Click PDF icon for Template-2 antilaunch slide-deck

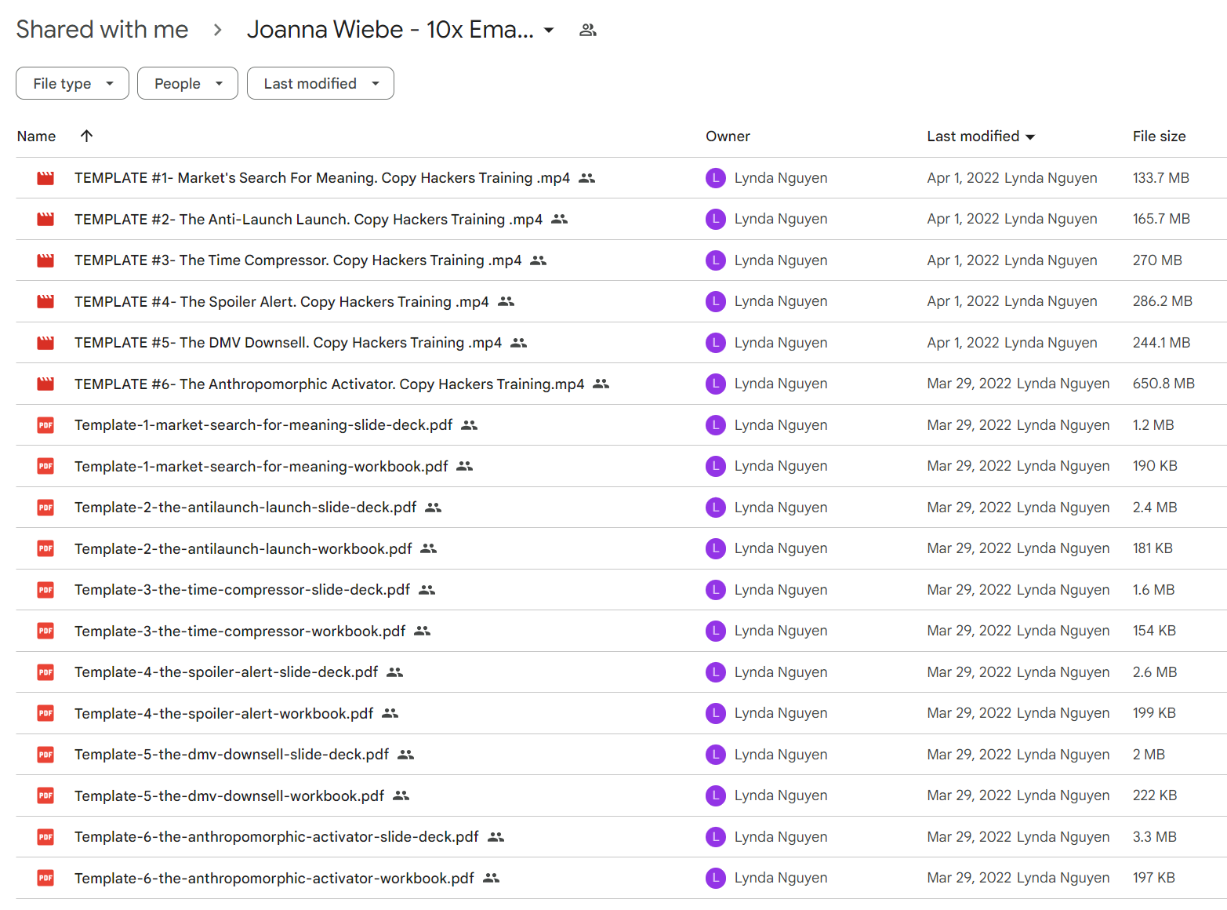pos(45,508)
